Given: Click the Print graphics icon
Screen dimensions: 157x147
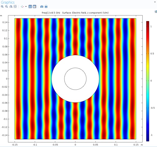Looking at the screenshot, I should pyautogui.click(x=46, y=7).
